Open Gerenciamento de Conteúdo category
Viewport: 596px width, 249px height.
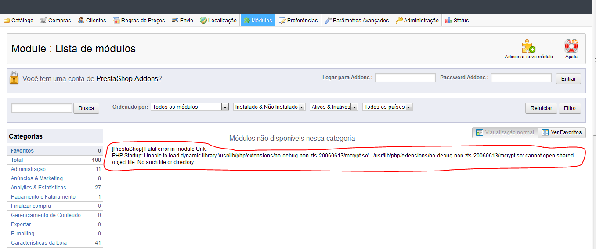[x=56, y=215]
